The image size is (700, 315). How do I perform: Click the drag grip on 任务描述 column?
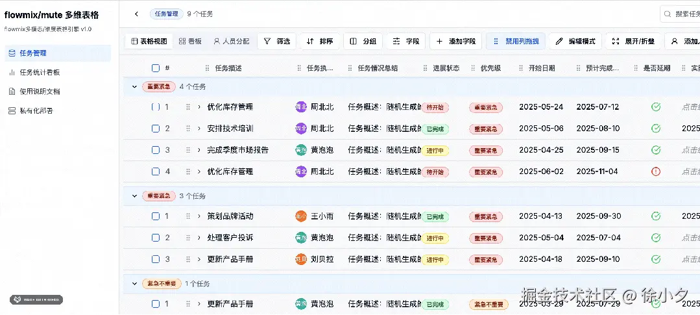pyautogui.click(x=207, y=68)
